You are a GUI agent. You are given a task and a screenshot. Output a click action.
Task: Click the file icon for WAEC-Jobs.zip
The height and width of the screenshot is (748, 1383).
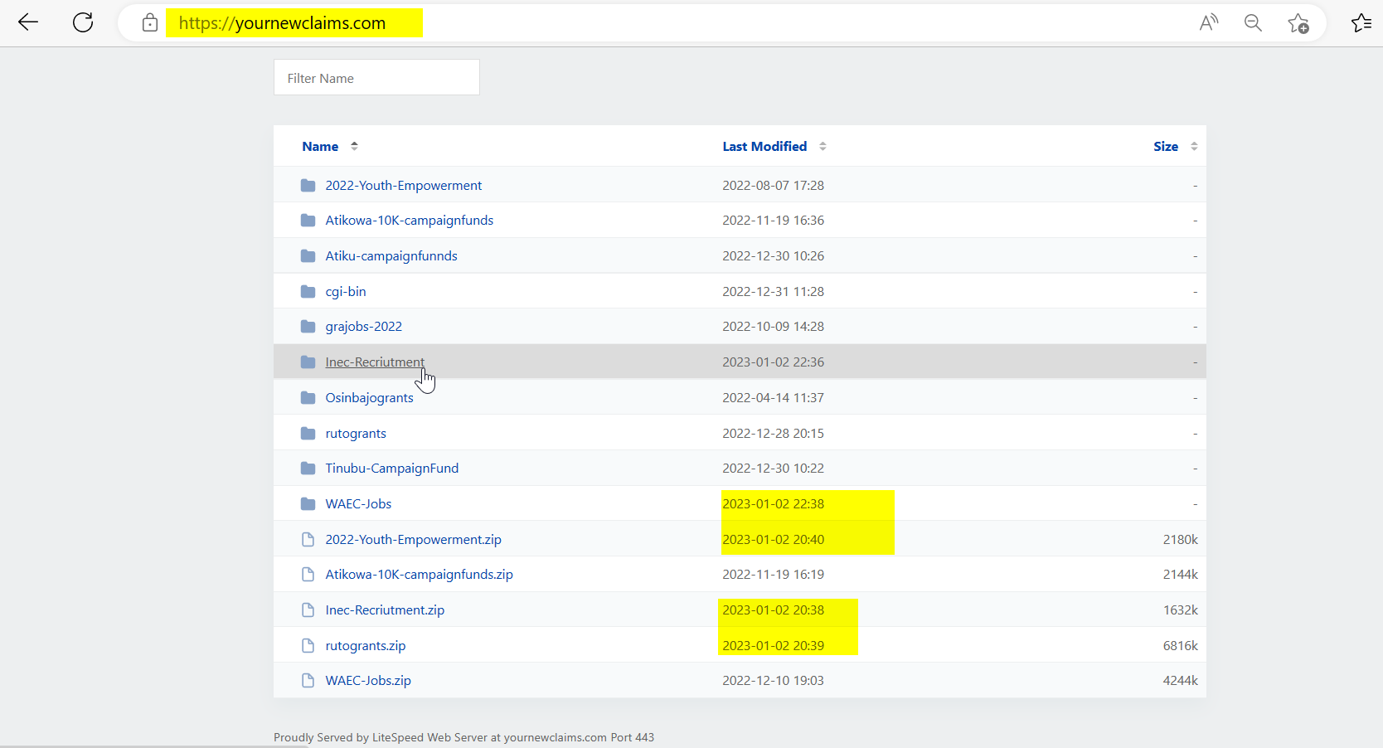click(x=308, y=680)
